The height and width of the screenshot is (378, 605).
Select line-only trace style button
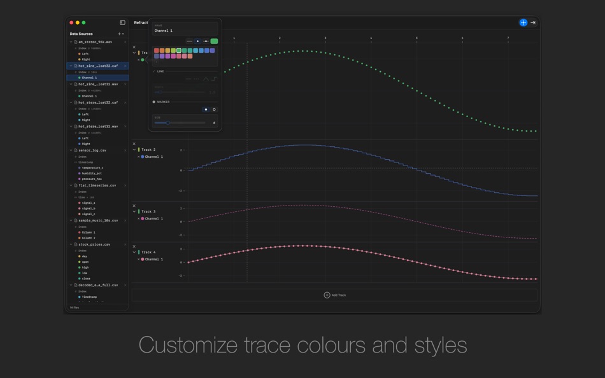189,41
